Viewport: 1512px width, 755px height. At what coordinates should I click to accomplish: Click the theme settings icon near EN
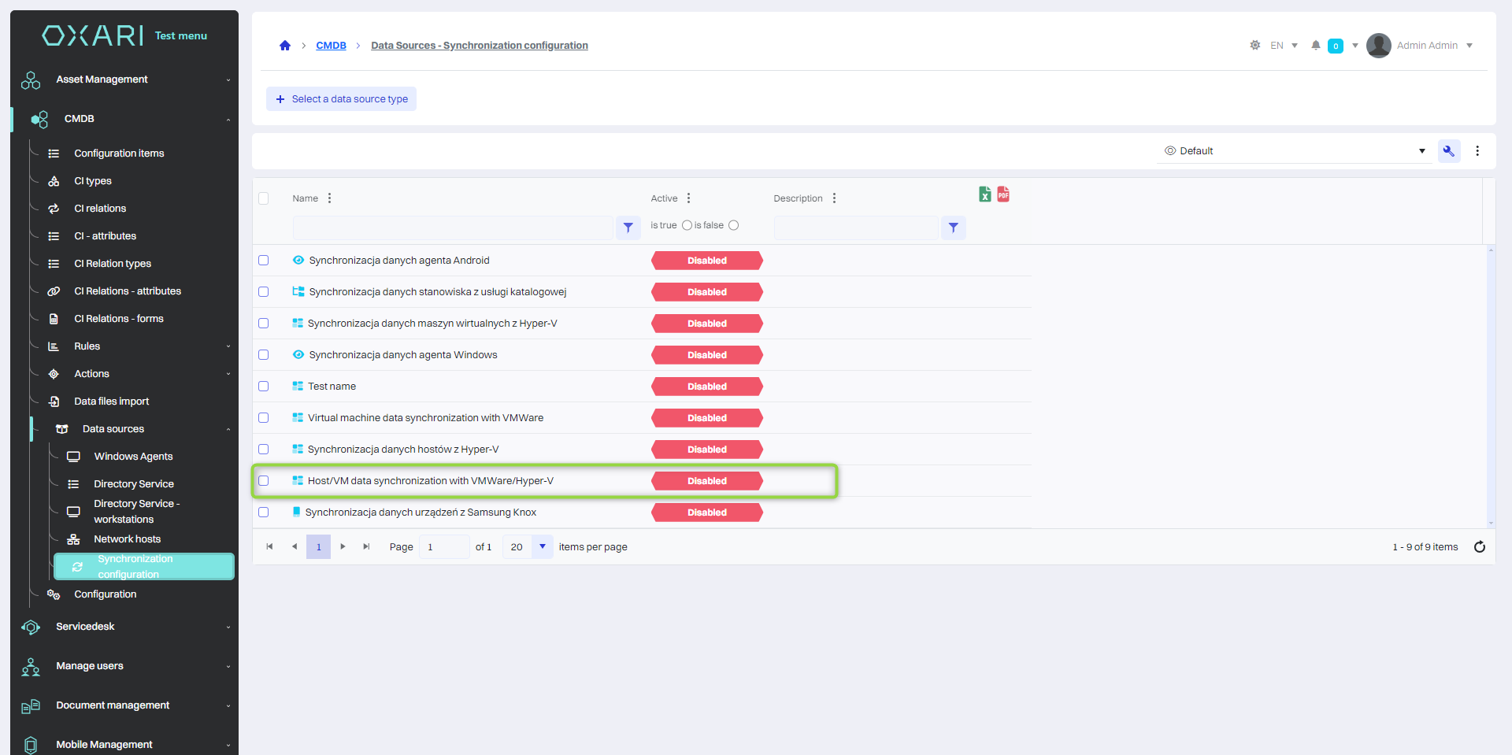[x=1254, y=46]
